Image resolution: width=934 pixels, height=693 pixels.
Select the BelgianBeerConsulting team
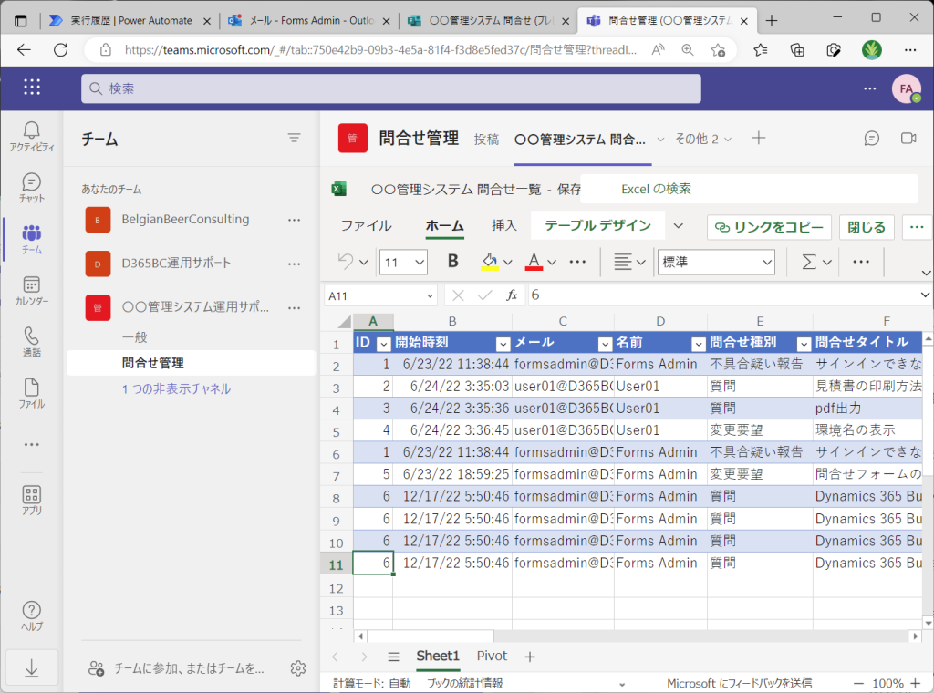(x=185, y=219)
